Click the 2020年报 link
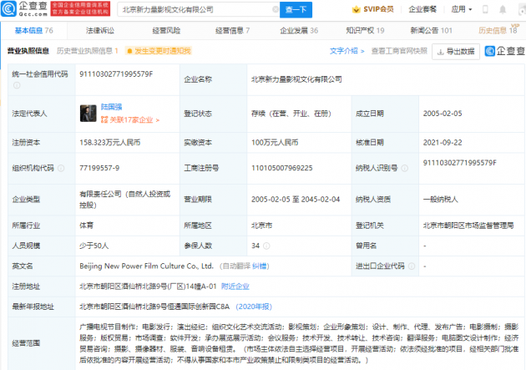526x370 pixels. tap(254, 307)
